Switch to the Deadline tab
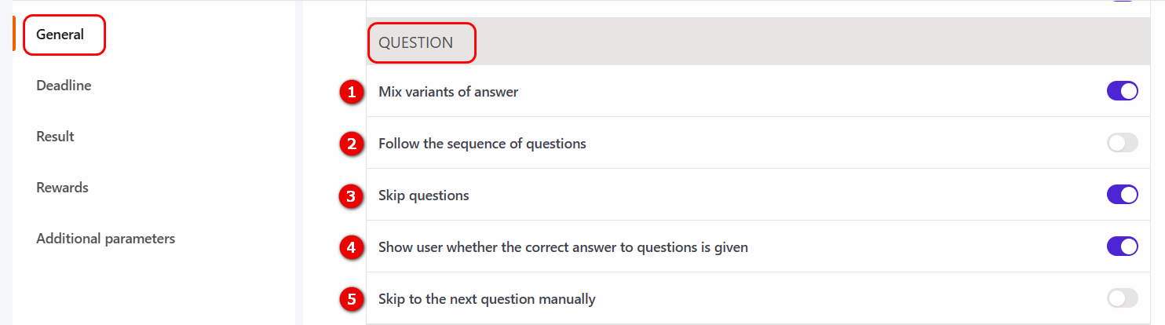The image size is (1165, 325). tap(64, 86)
